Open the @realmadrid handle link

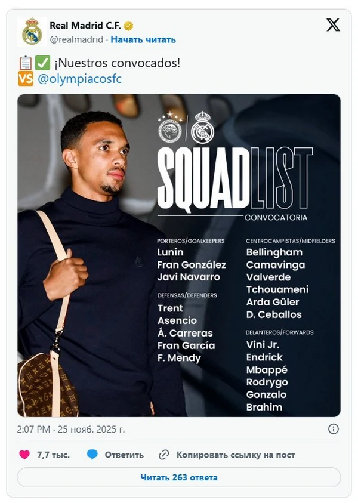(x=76, y=39)
